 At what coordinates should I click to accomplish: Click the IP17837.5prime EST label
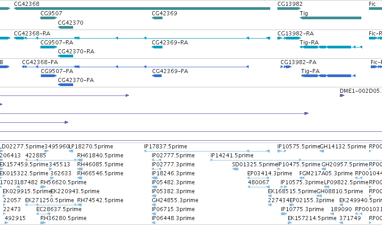[166, 147]
